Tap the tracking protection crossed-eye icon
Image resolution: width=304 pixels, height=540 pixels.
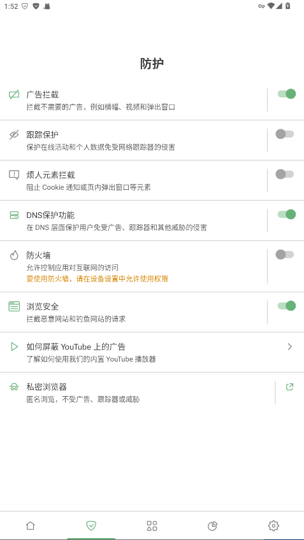click(14, 134)
